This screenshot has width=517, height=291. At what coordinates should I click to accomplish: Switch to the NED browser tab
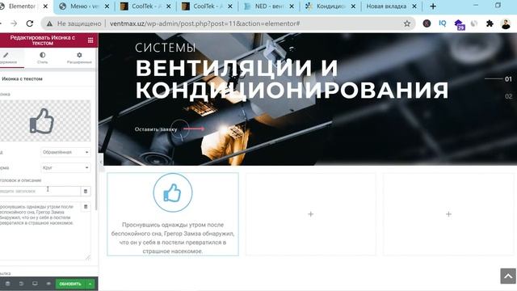click(x=269, y=6)
